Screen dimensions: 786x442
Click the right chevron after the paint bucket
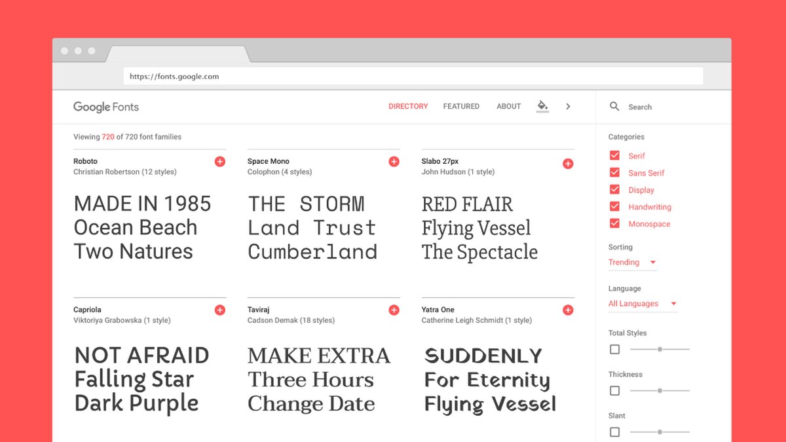(568, 106)
